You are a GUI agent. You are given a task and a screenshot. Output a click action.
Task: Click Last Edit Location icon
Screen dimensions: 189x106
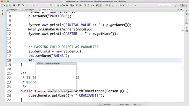[x=126, y=5]
